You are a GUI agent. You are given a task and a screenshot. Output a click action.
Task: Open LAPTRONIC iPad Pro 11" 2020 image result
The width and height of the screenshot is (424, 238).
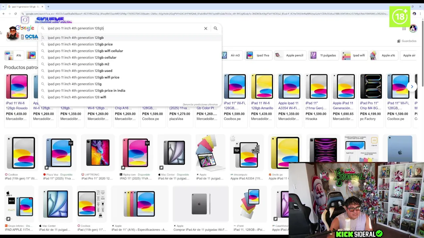point(97,158)
